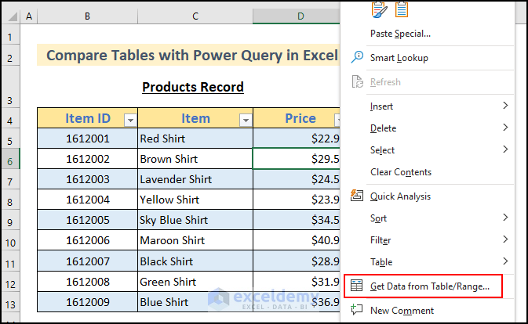
Task: Select Clear Contents in context menu
Action: 401,172
